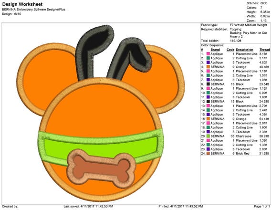This screenshot has height=210, width=272.
Task: Click the Zoom value 1.13
Action: [x=263, y=21]
